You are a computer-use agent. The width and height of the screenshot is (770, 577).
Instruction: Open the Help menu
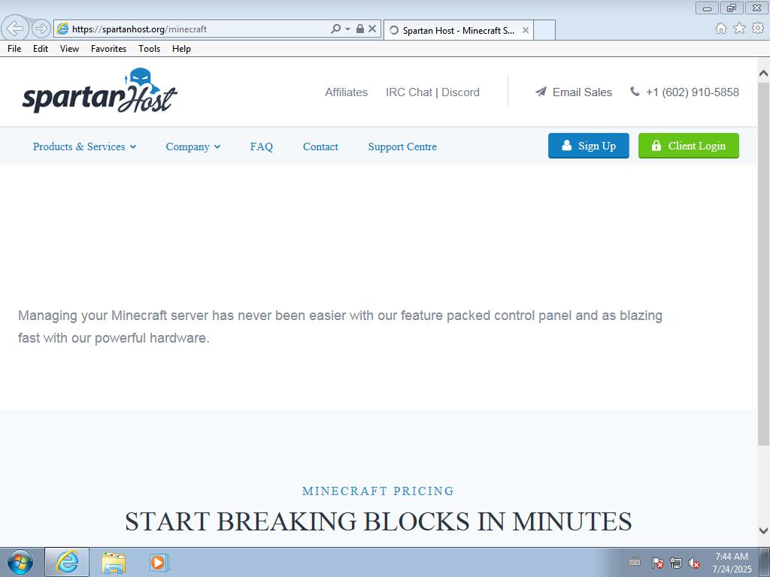coord(181,49)
